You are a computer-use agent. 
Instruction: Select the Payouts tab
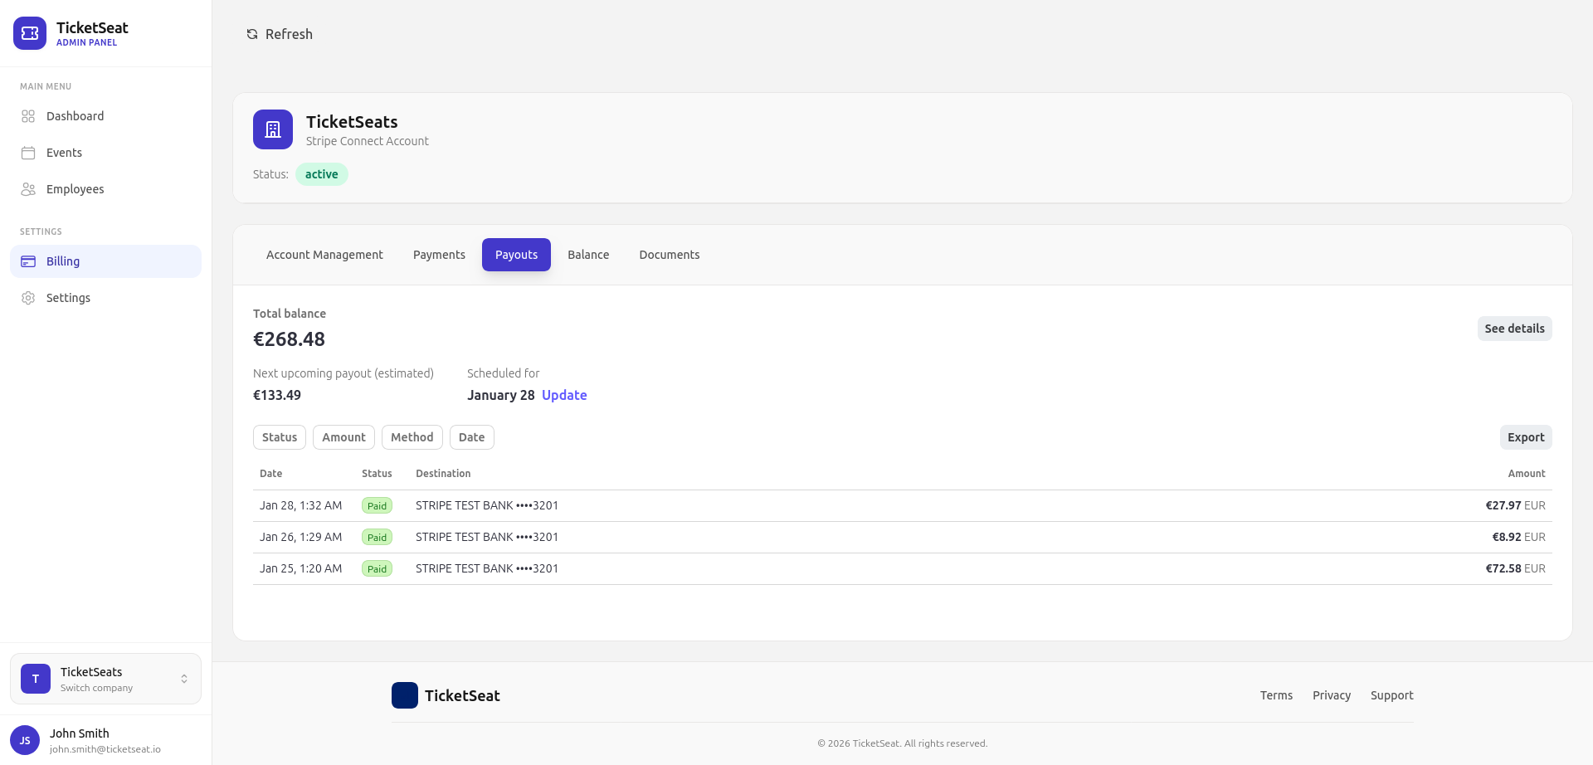pos(516,255)
